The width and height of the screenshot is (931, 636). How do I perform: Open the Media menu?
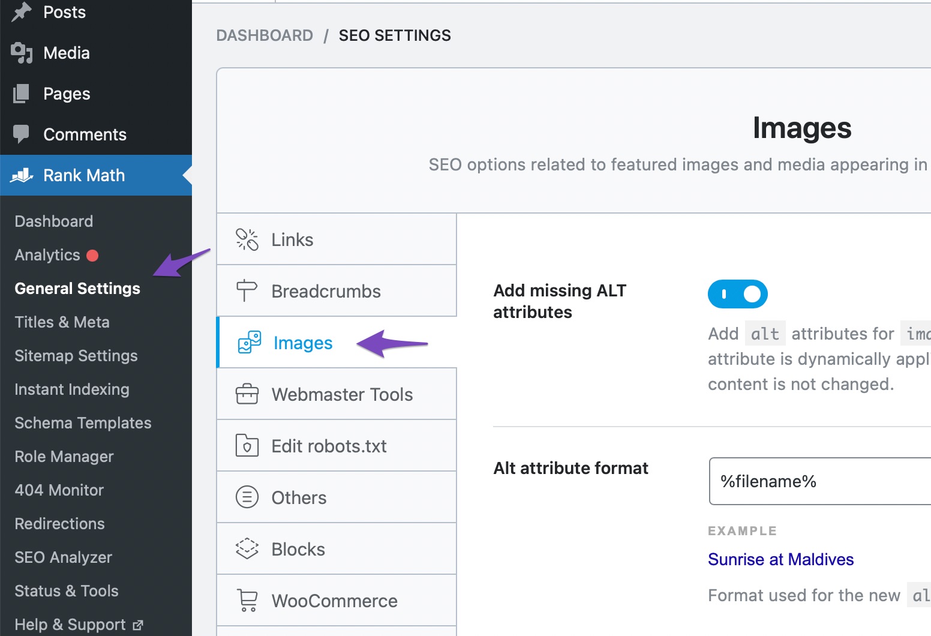(x=96, y=53)
